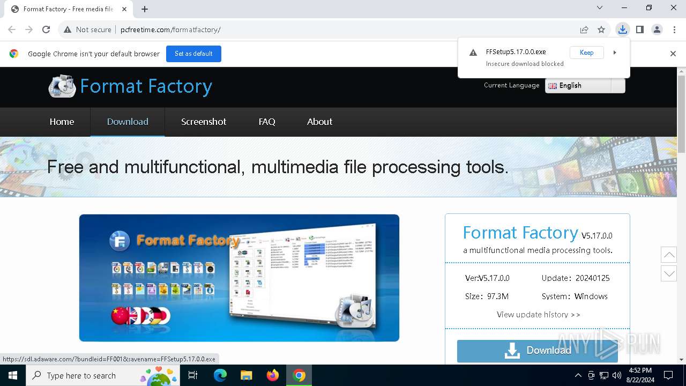Image resolution: width=686 pixels, height=386 pixels.
Task: Open the network tray icon
Action: click(x=604, y=375)
